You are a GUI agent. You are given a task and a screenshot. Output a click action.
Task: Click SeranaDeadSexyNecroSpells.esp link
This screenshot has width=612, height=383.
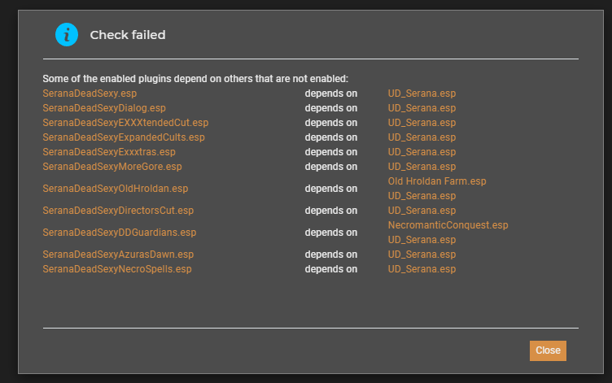(117, 269)
